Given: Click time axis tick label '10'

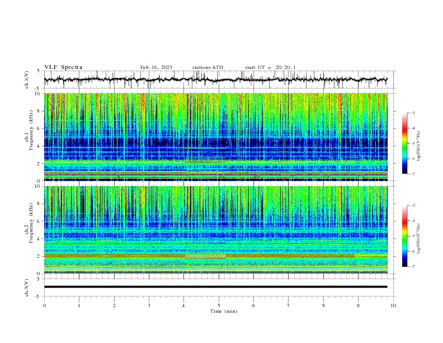Looking at the screenshot, I should 393,305.
